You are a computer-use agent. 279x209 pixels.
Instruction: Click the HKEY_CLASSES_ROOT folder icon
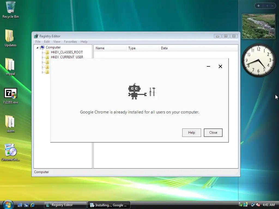[47, 52]
